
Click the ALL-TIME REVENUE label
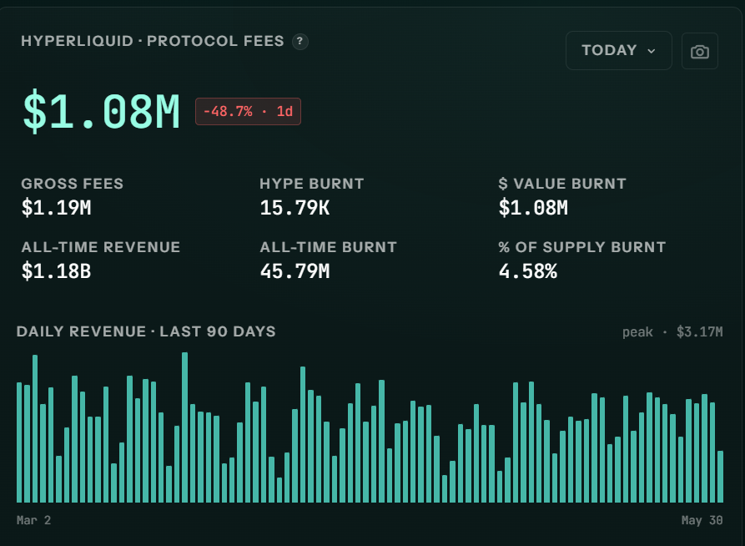[101, 247]
